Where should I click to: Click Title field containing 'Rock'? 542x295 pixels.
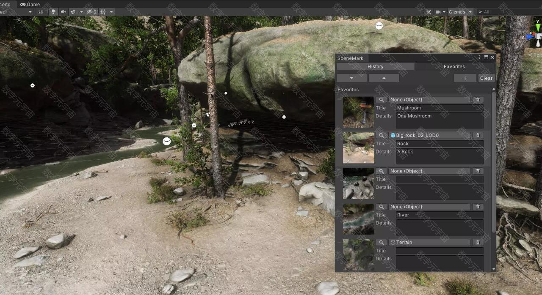tap(440, 144)
